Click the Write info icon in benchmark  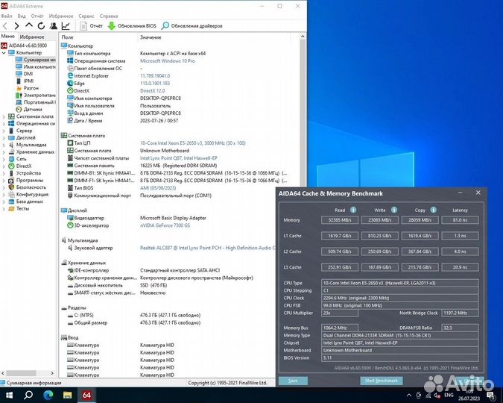pyautogui.click(x=394, y=210)
